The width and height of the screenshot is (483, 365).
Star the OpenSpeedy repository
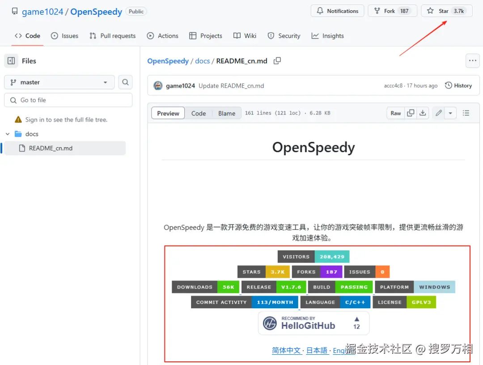(446, 11)
